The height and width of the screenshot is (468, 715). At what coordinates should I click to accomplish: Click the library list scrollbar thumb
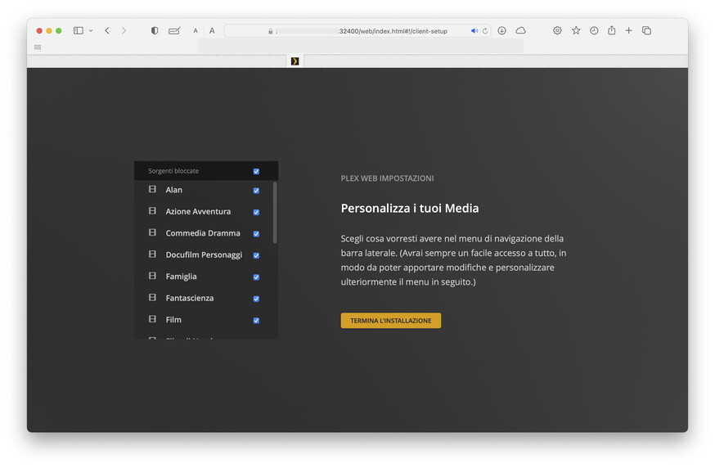coord(275,212)
